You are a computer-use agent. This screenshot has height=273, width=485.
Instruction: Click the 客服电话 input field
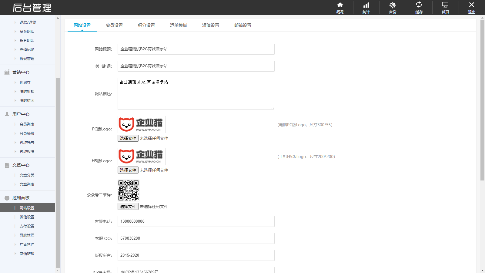[196, 221]
